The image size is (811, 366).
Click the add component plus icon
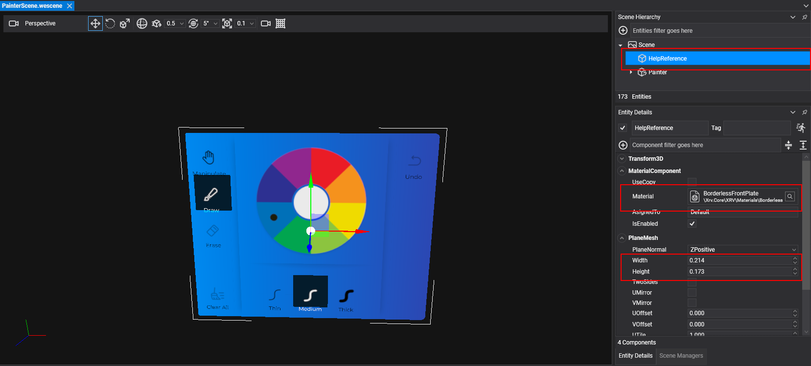pyautogui.click(x=623, y=145)
